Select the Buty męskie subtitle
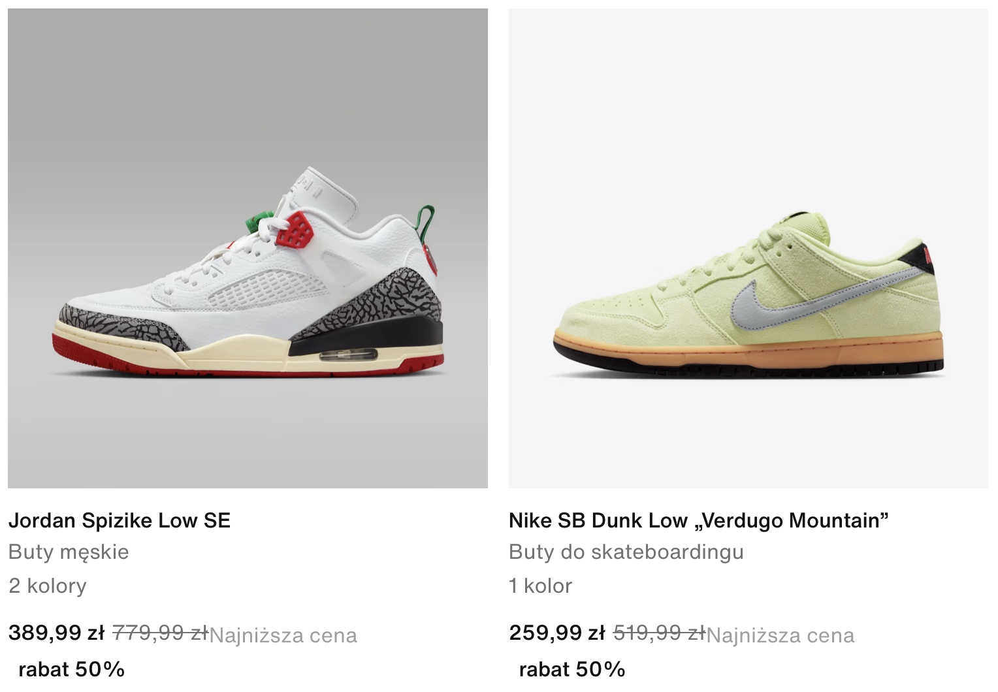The width and height of the screenshot is (998, 692). (69, 552)
